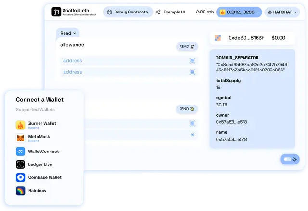
Task: Click the Coinbase Wallet blue icon
Action: [x=20, y=177]
